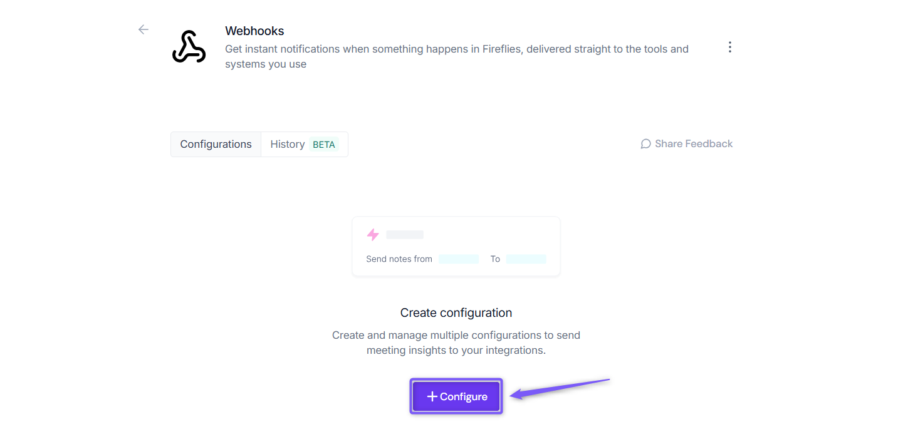This screenshot has width=898, height=439.
Task: Click the 'Send notes from' label
Action: click(x=399, y=259)
